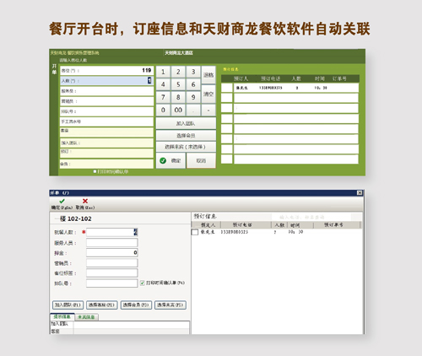Focus the 客位标签 field in the lower dialog
Viewport: 422px width, 356px height.
pos(112,273)
